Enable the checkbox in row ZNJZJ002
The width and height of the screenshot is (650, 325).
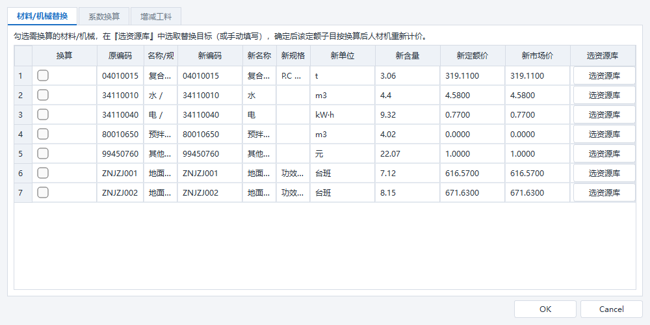(x=43, y=192)
